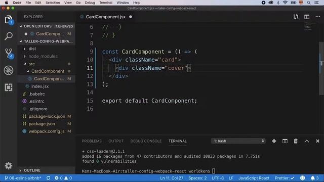Collapse the CardComponent folder
Image resolution: width=324 pixels, height=182 pixels.
click(x=28, y=71)
